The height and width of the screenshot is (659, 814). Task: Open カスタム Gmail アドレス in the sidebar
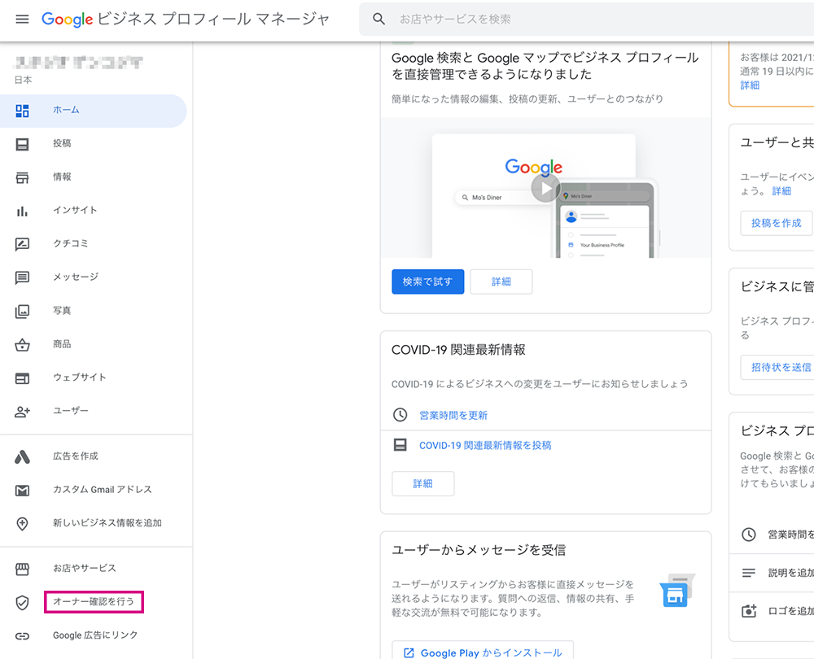click(94, 489)
